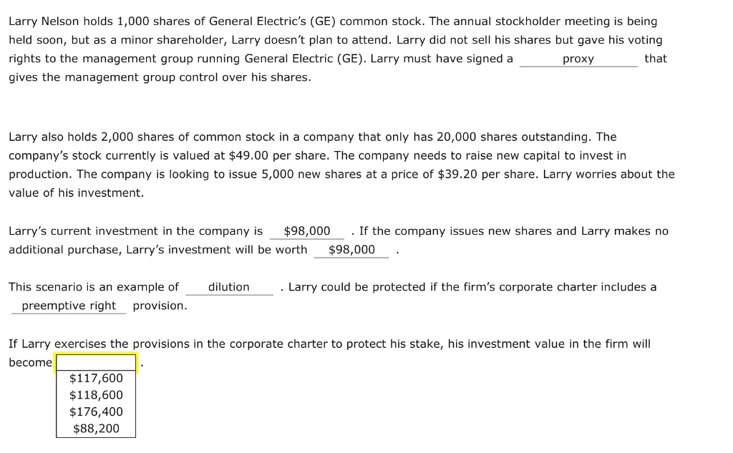Click the word "provision." after preemptive right
The width and height of the screenshot is (733, 453).
(160, 306)
